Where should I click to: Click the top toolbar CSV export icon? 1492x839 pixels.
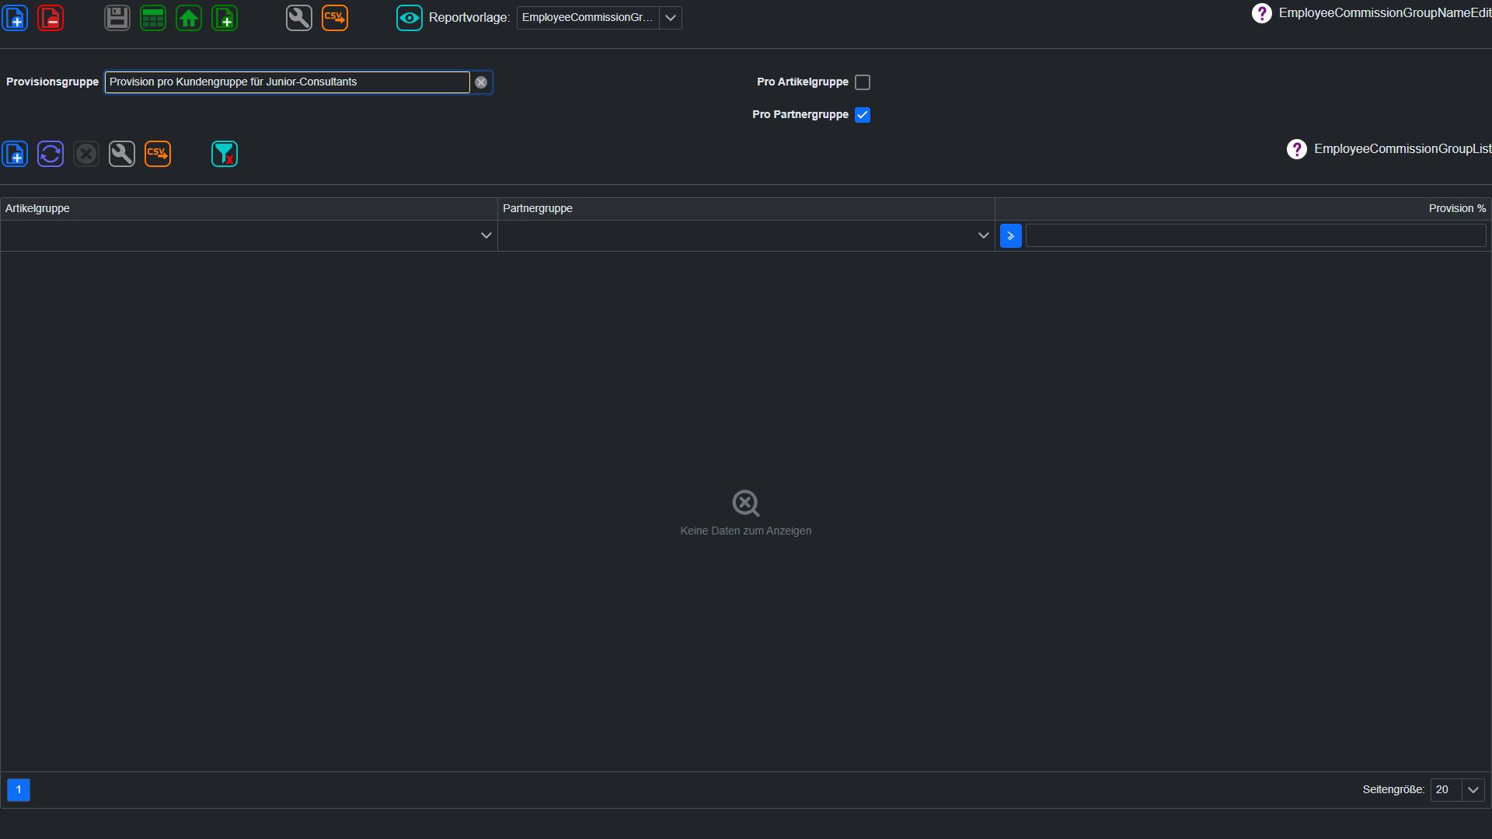pyautogui.click(x=335, y=17)
